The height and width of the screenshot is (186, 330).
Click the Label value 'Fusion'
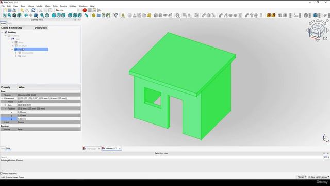(49, 122)
